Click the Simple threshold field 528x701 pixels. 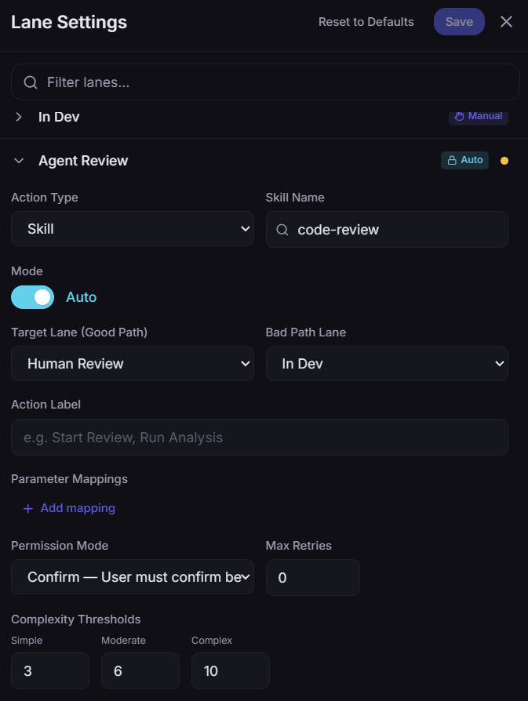[50, 670]
